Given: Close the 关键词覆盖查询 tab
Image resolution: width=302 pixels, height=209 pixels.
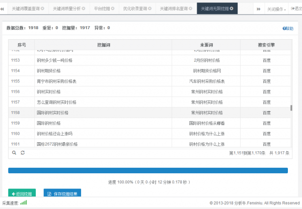Looking at the screenshot, I should click(x=42, y=9).
